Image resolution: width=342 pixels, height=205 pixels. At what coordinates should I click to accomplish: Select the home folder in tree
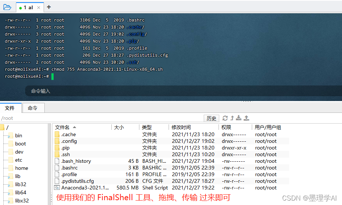pyautogui.click(x=21, y=168)
